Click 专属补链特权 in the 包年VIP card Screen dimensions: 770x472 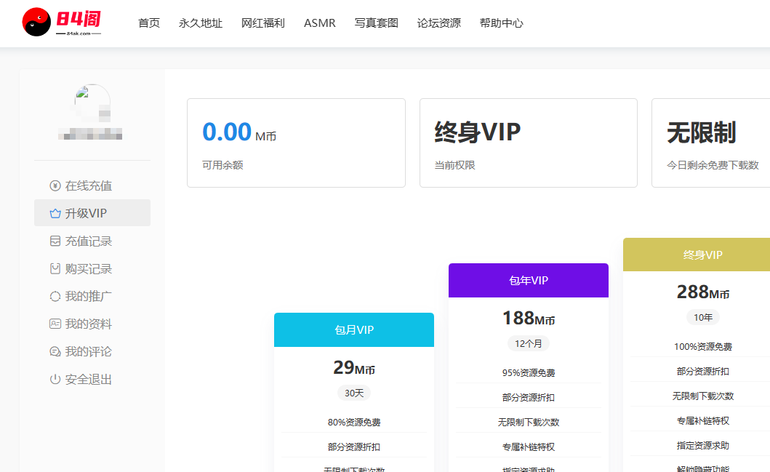tap(529, 447)
